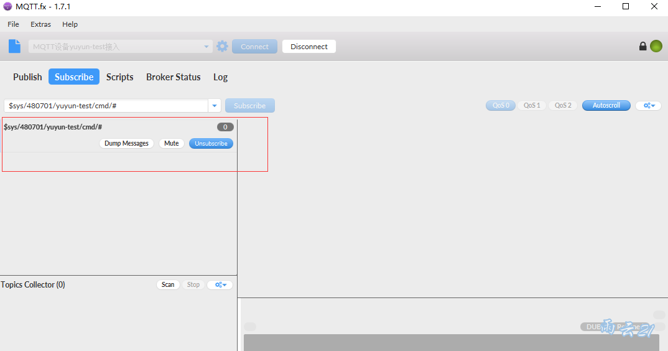This screenshot has height=351, width=668.
Task: Click the Topics Collector (0) label
Action: coord(33,284)
